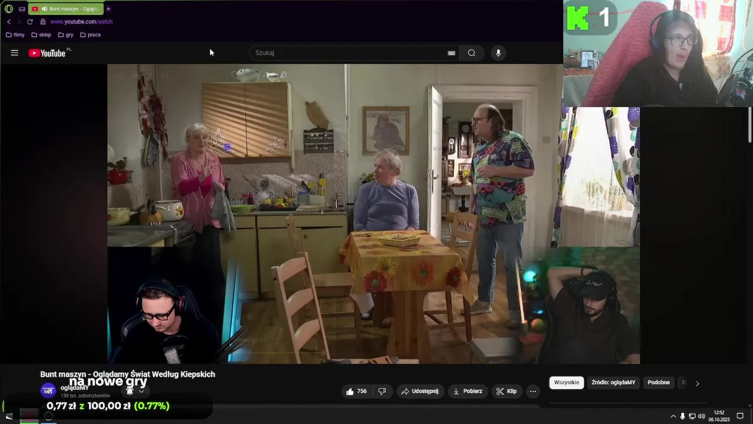This screenshot has height=424, width=753.
Task: Open a new browser tab
Action: [x=108, y=9]
